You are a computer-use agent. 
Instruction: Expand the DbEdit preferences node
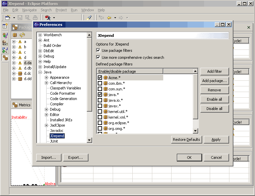click(40, 51)
